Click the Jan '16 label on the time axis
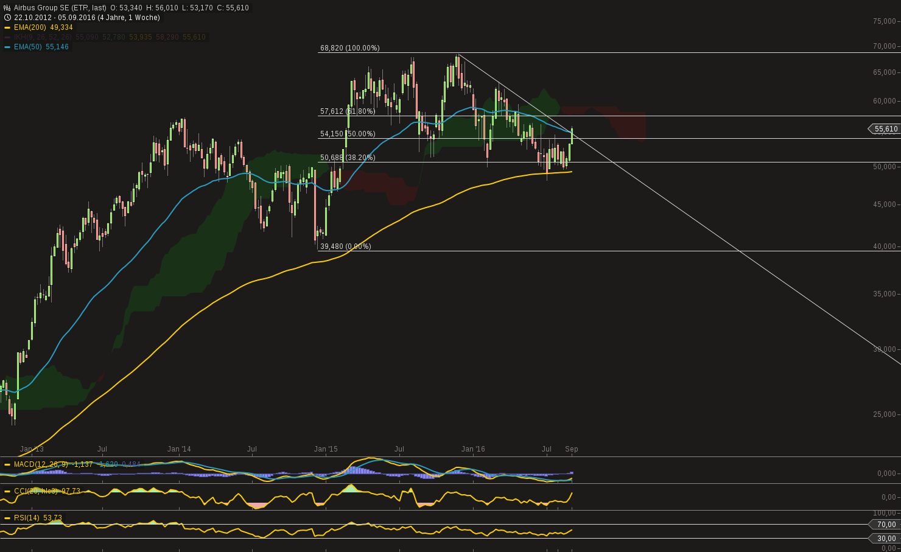Image resolution: width=901 pixels, height=552 pixels. (x=473, y=449)
